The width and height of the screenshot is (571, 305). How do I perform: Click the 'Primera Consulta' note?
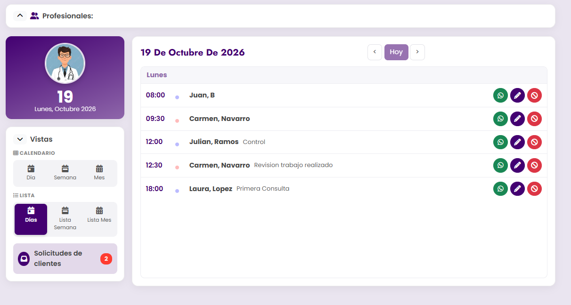pos(263,189)
